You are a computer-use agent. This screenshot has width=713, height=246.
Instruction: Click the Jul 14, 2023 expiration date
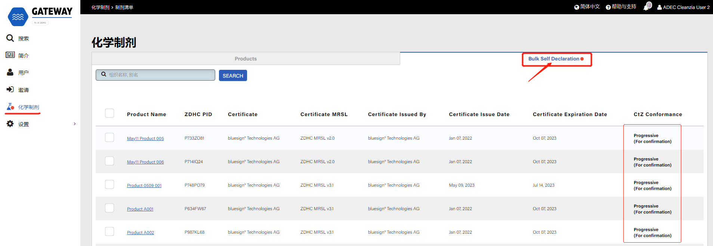(544, 185)
